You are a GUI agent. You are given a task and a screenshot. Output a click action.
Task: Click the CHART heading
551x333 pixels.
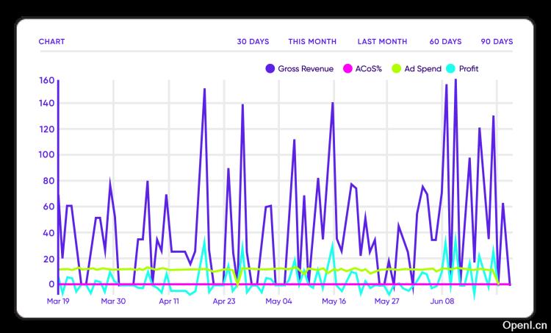click(x=51, y=41)
